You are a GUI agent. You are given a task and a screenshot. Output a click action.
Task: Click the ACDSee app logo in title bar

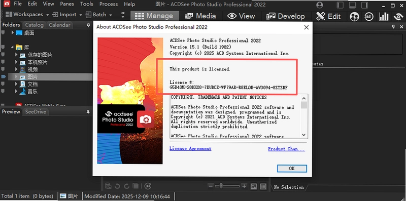[x=7, y=4]
